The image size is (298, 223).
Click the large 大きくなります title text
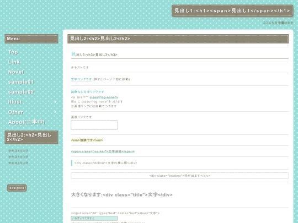[121, 195]
